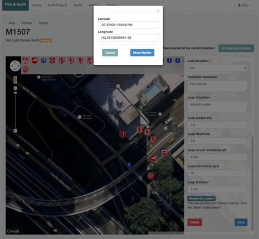Expand the Admin menu in navbar
This screenshot has height=239, width=259.
click(x=95, y=5)
